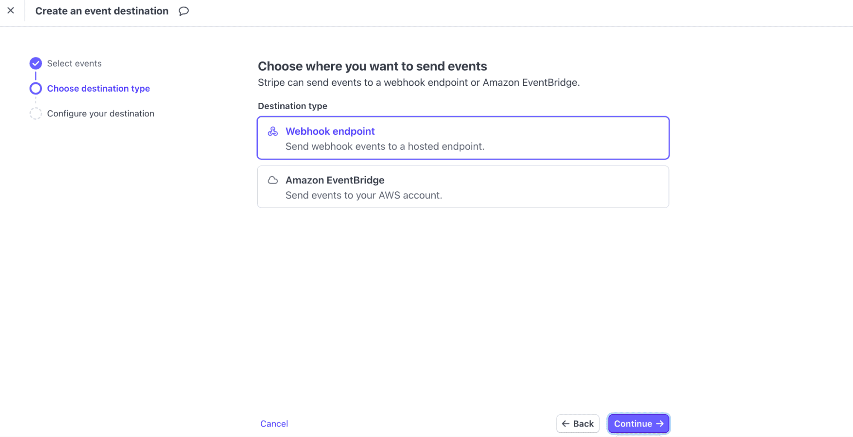Keep Webhook endpoint highlighted by clicking its card

(x=463, y=138)
